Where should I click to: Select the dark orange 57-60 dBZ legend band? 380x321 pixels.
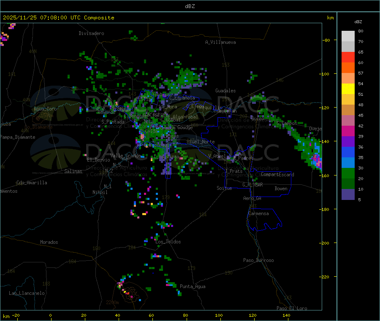(x=348, y=68)
